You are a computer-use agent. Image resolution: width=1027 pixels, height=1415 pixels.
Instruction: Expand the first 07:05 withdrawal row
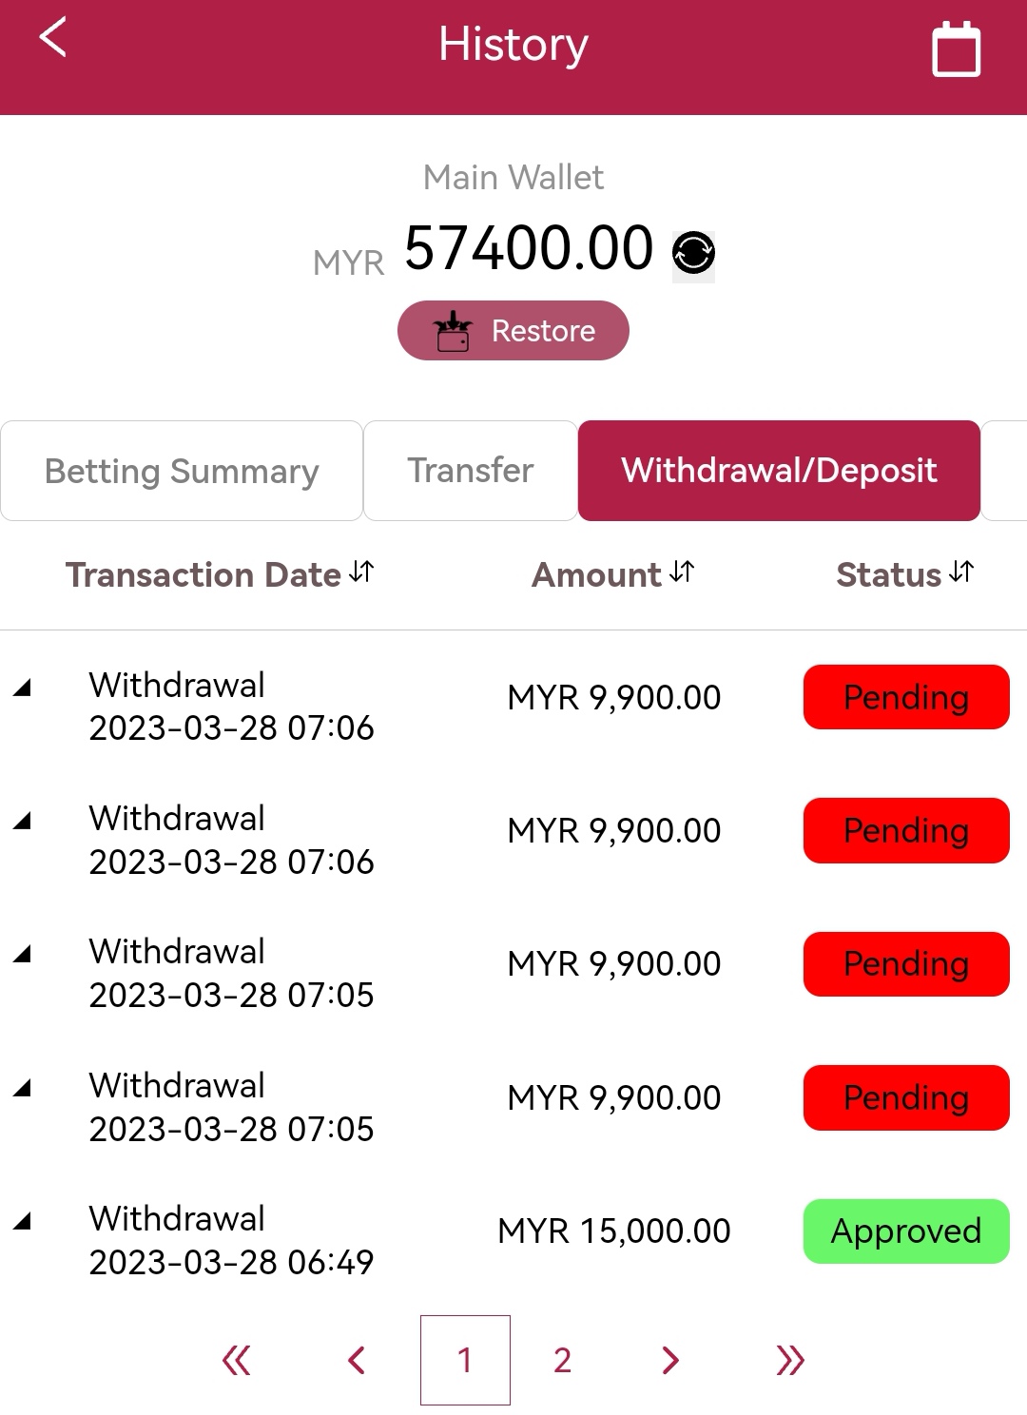23,954
